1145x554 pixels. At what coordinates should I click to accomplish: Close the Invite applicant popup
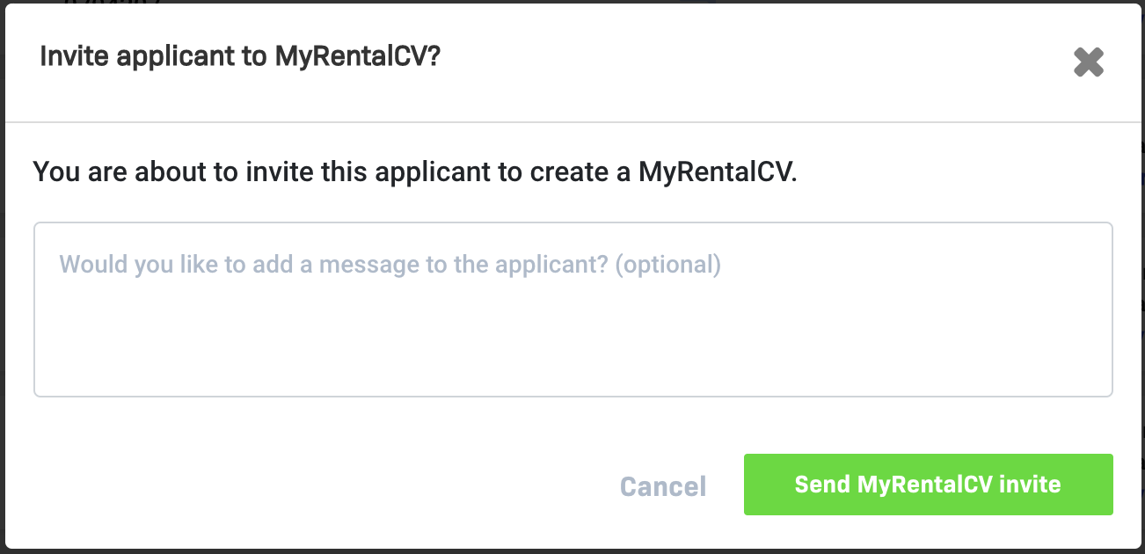click(1088, 62)
